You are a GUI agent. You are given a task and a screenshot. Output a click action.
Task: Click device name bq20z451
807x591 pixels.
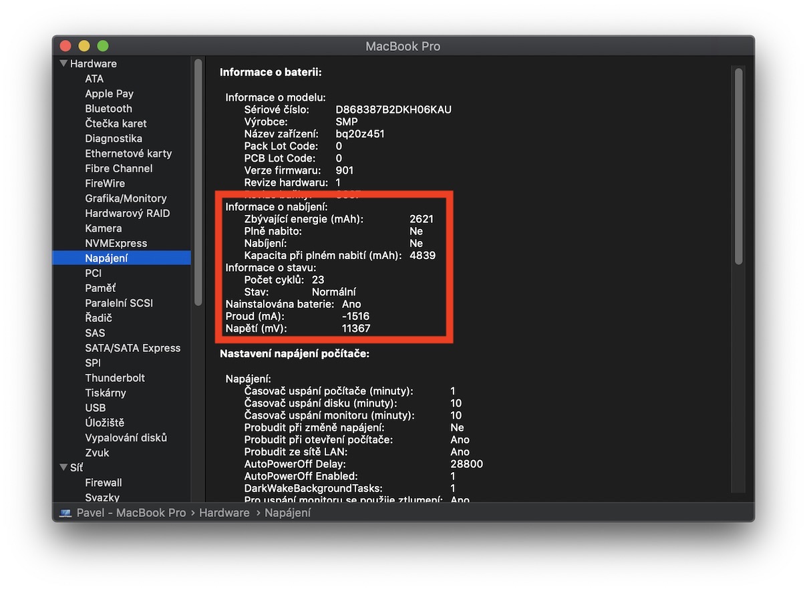[x=360, y=134]
